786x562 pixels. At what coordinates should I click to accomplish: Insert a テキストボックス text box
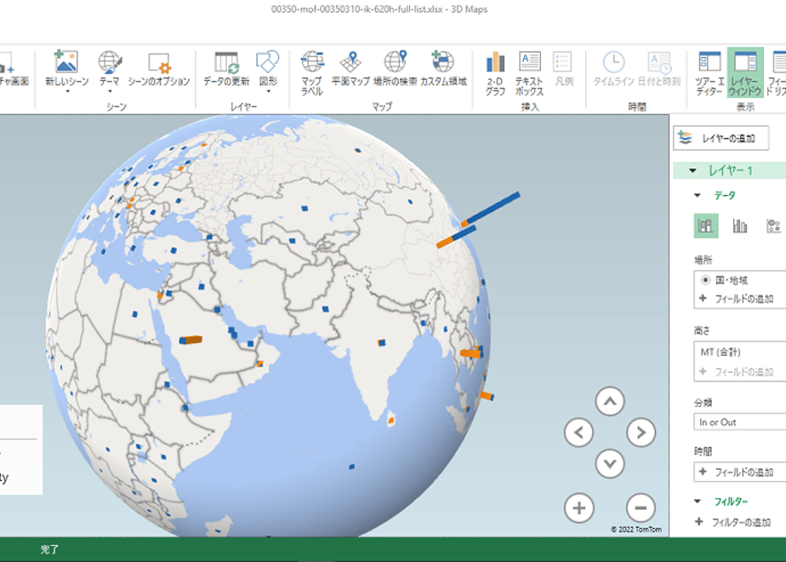529,73
